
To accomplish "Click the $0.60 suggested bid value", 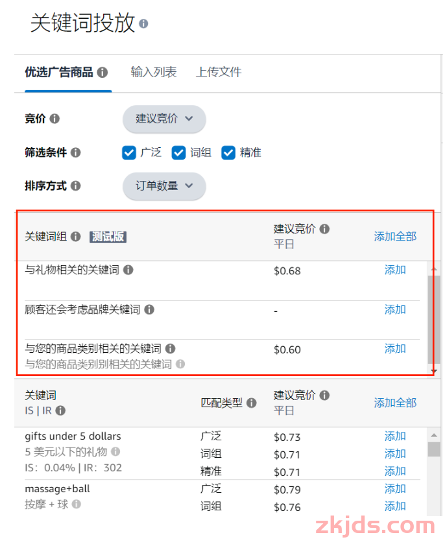I will [287, 350].
